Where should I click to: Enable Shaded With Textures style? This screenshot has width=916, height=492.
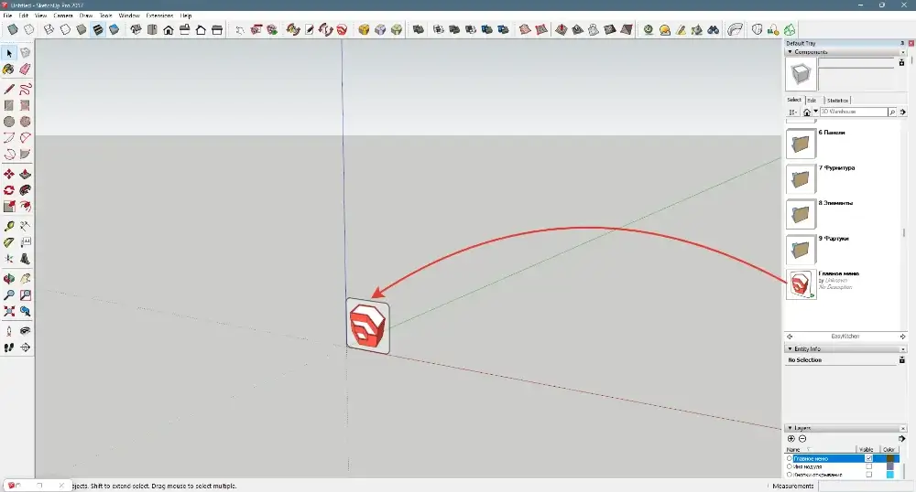tap(98, 30)
